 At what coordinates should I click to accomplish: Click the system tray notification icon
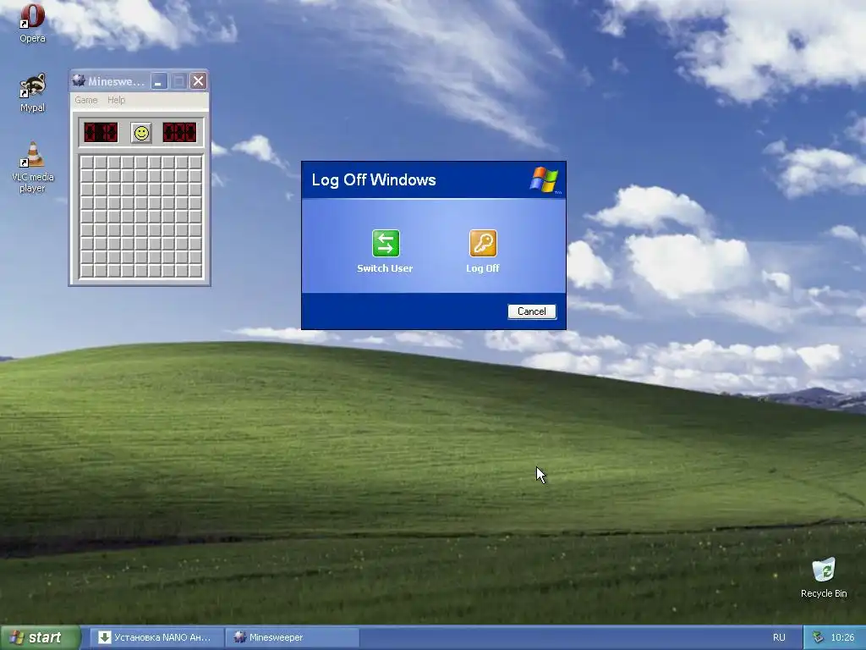tap(819, 637)
